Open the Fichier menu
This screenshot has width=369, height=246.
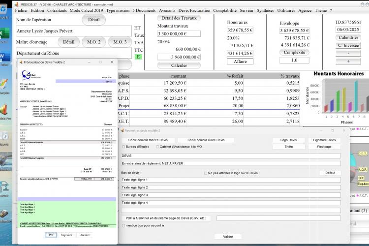[21, 10]
